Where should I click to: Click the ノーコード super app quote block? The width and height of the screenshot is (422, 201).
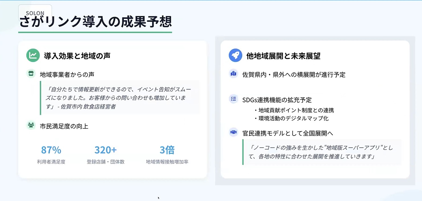(322, 152)
